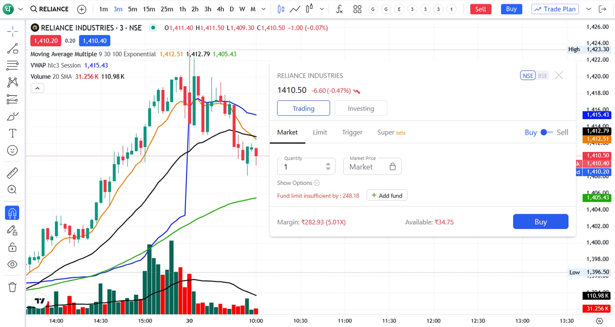Open the horizontal lines tool group
This screenshot has height=327, width=615.
tap(12, 66)
